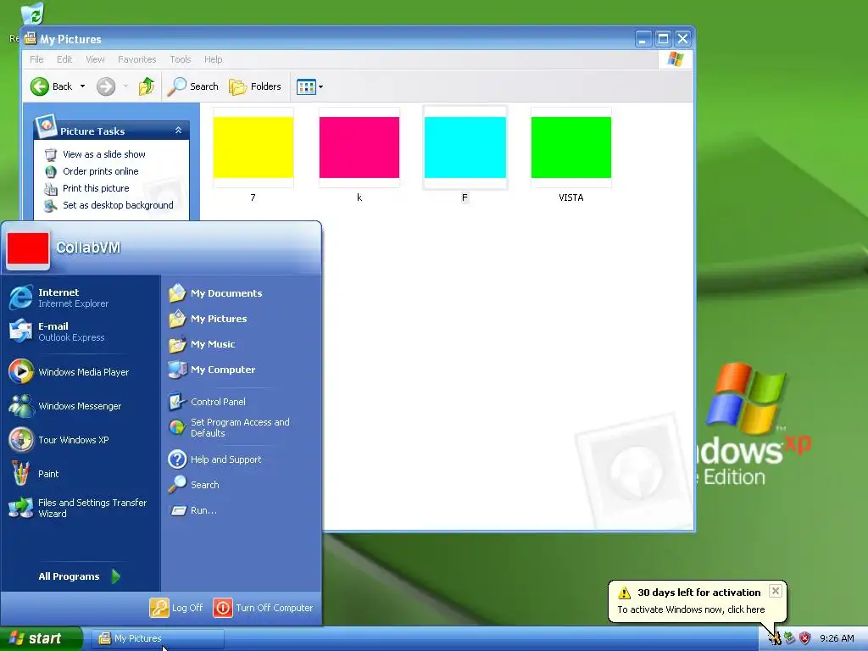The height and width of the screenshot is (651, 868).
Task: Click Set as desktop background
Action: click(x=117, y=205)
